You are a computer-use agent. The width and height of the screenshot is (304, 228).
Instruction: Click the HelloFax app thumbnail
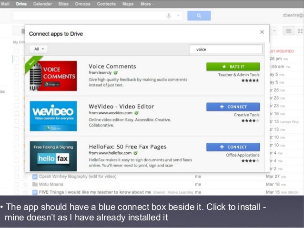(x=53, y=156)
